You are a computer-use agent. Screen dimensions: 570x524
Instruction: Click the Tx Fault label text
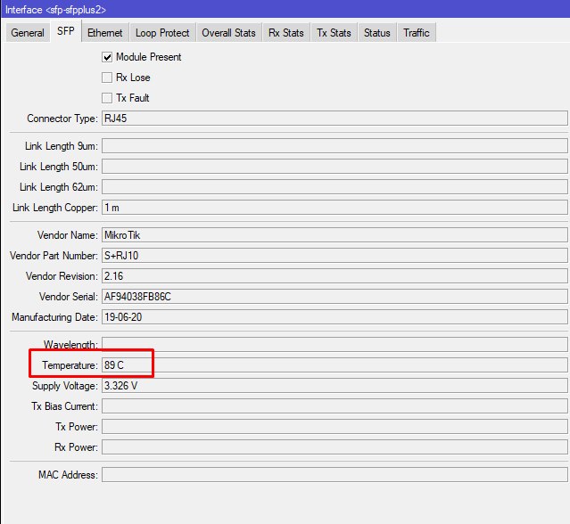133,98
